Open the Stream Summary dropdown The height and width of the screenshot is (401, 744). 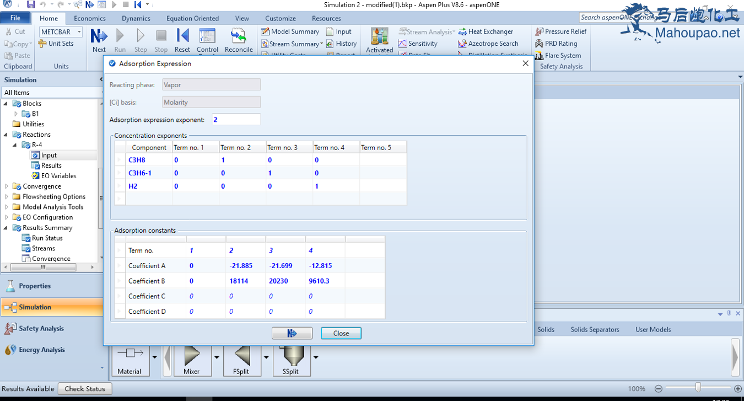pyautogui.click(x=321, y=44)
